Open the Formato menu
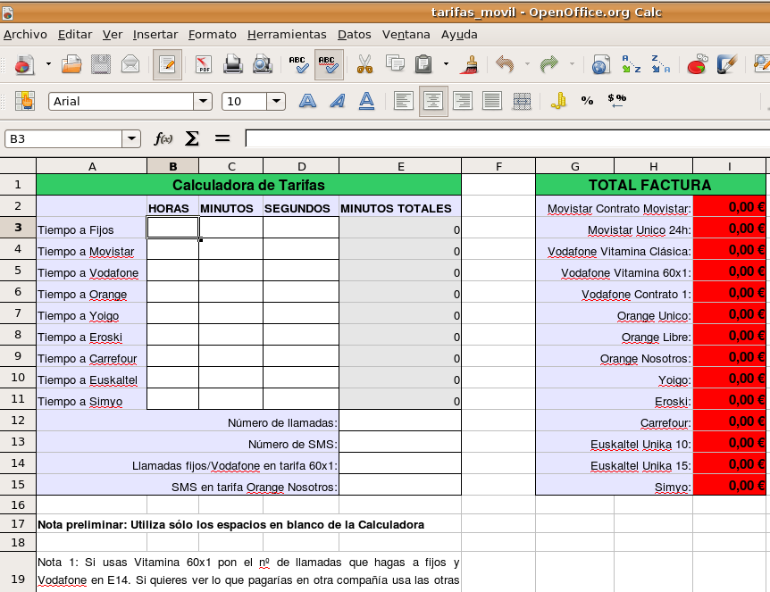The image size is (770, 592). 212,34
